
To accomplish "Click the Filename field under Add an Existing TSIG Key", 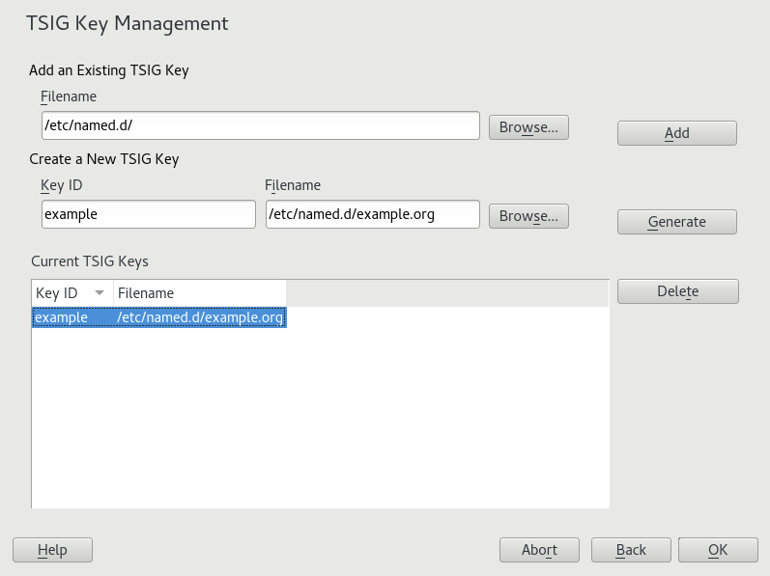I will 260,125.
